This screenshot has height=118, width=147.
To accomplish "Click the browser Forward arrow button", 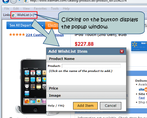I will coord(13,1).
